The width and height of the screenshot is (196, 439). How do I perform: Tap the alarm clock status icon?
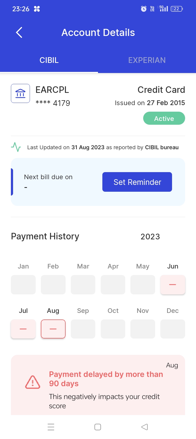pyautogui.click(x=143, y=9)
